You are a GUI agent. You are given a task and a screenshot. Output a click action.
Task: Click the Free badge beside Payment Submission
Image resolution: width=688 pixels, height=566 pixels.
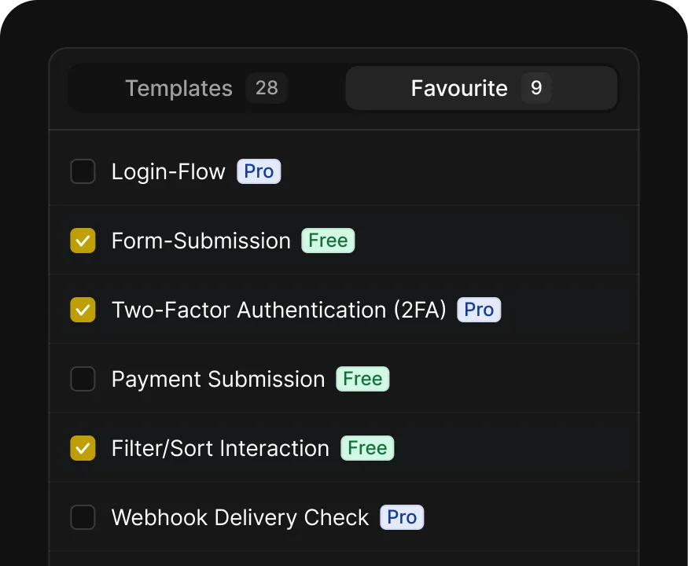362,379
